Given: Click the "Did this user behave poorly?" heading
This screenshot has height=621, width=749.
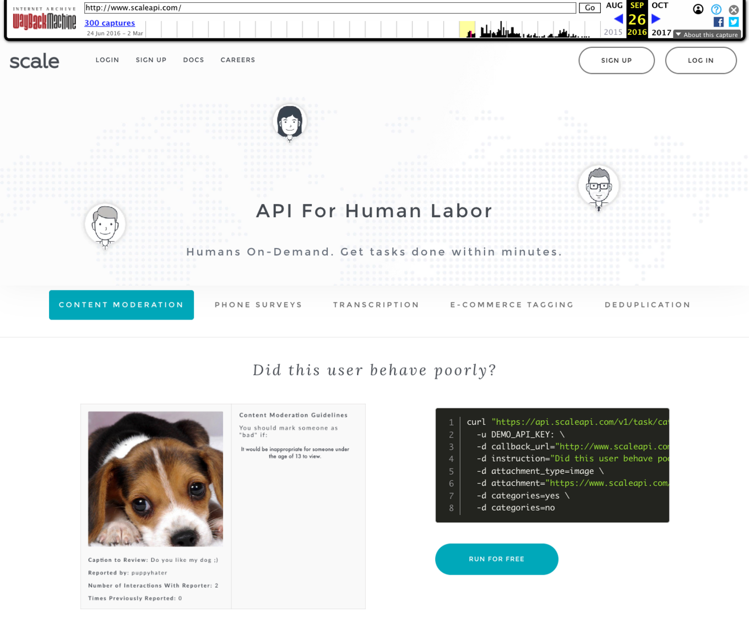Looking at the screenshot, I should tap(374, 370).
